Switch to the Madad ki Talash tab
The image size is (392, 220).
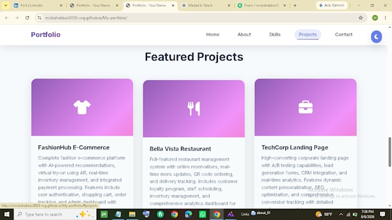203,5
